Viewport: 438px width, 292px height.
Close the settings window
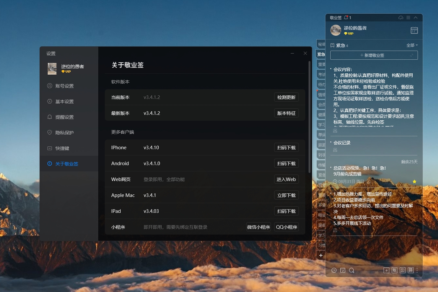305,53
